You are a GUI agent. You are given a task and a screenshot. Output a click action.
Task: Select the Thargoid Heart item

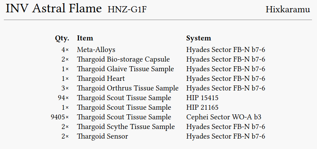[x=101, y=79]
